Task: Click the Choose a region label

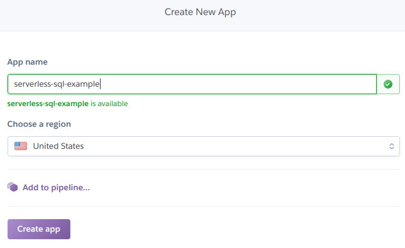Action: [x=39, y=124]
